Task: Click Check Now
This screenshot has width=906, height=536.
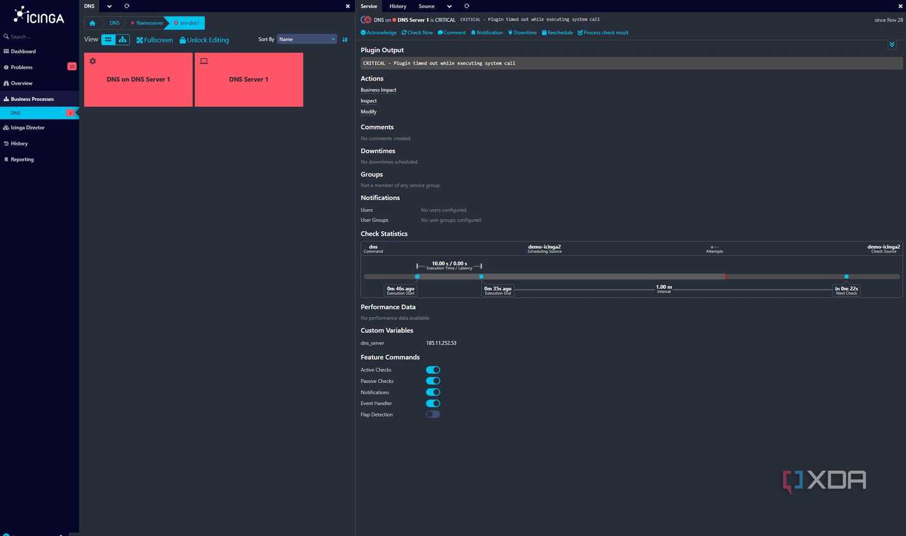Action: 417,32
